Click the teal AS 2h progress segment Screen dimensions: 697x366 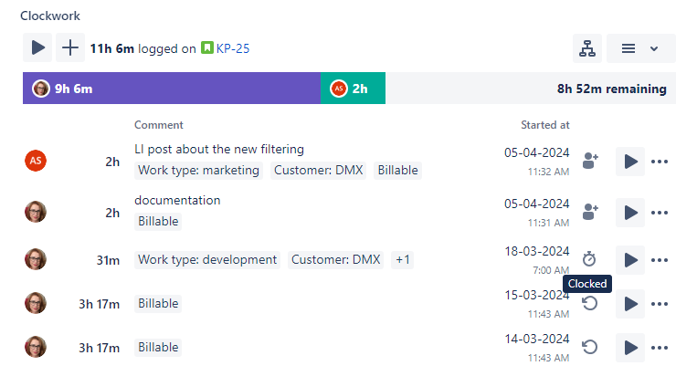click(x=353, y=89)
